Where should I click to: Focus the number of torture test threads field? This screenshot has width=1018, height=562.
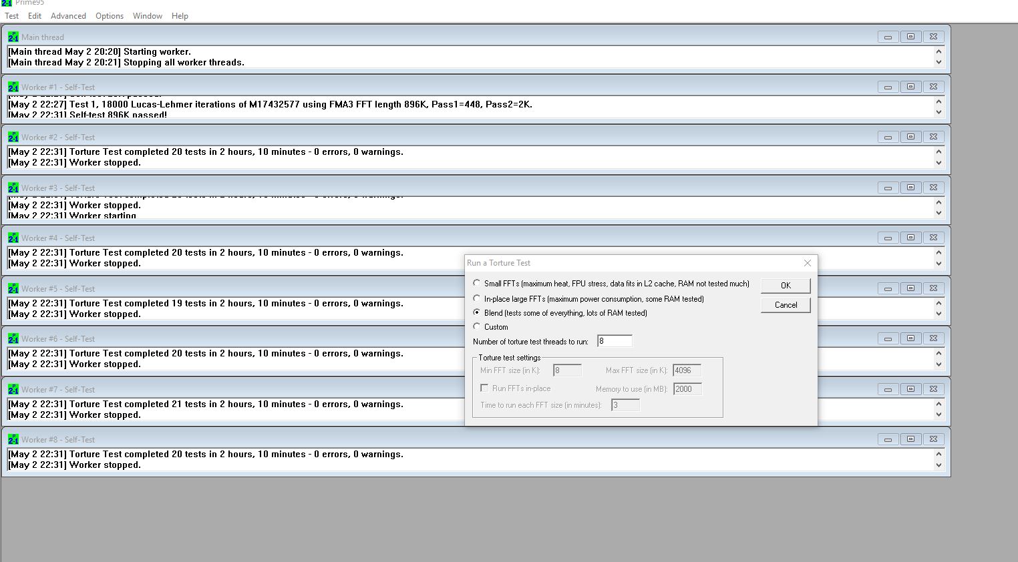coord(615,341)
